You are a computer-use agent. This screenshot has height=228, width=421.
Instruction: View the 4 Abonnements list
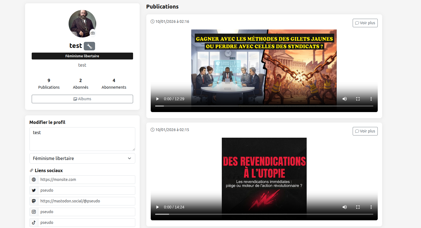(114, 84)
